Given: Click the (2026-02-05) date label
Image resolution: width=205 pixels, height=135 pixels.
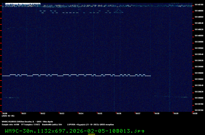Looking at the screenshot, I should pyautogui.click(x=8, y=116).
